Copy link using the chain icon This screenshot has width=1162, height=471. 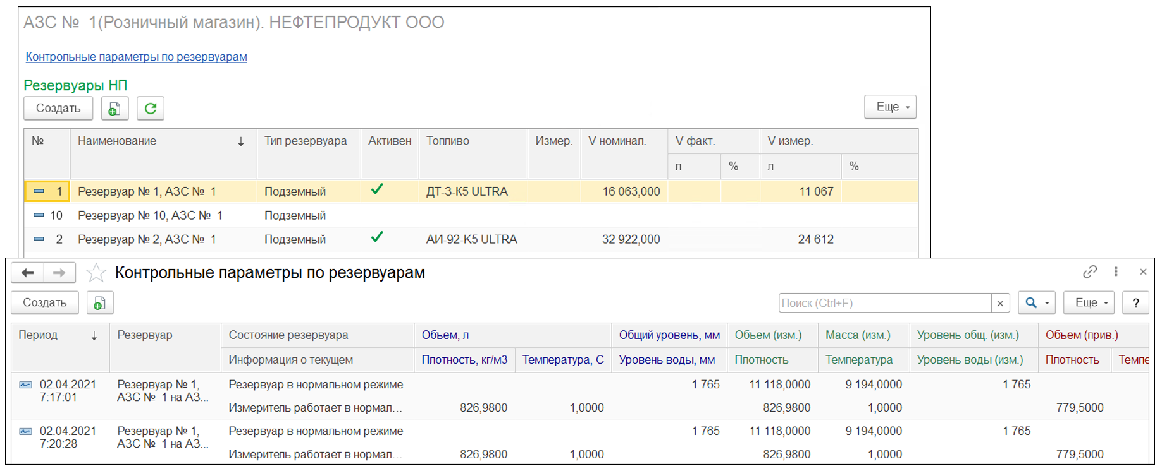pos(1089,271)
